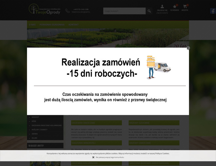Open Schowek label link
216x166 pixels.
pos(174,10)
